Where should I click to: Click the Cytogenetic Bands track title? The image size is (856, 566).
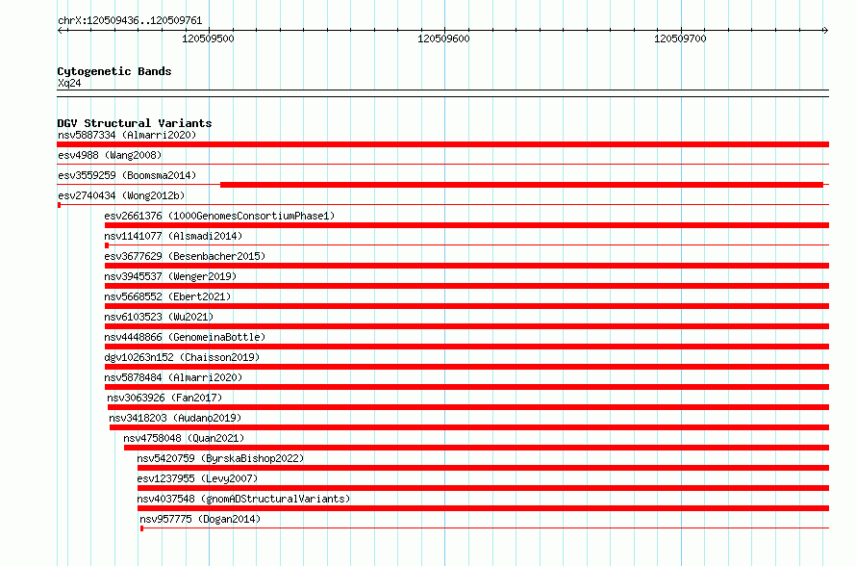[114, 71]
